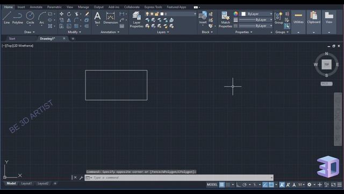Toggle Ortho mode in status bar
The image size is (344, 194).
pos(238,184)
